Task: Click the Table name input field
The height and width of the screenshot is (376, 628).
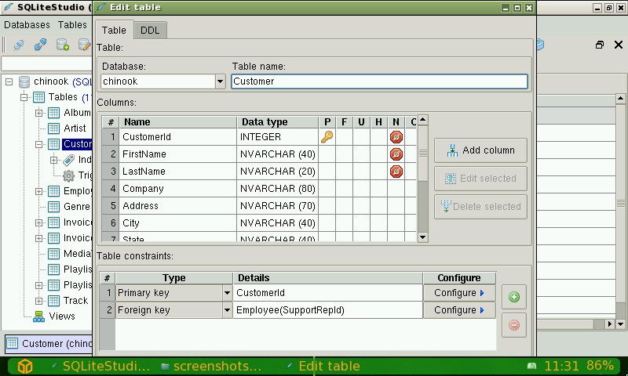Action: click(x=379, y=81)
